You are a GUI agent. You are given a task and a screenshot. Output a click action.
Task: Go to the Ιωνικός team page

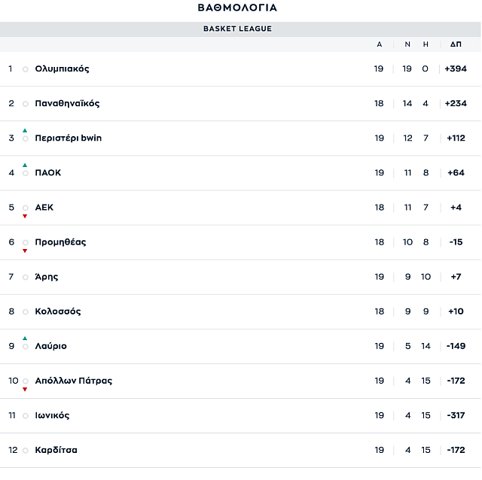[x=52, y=415]
